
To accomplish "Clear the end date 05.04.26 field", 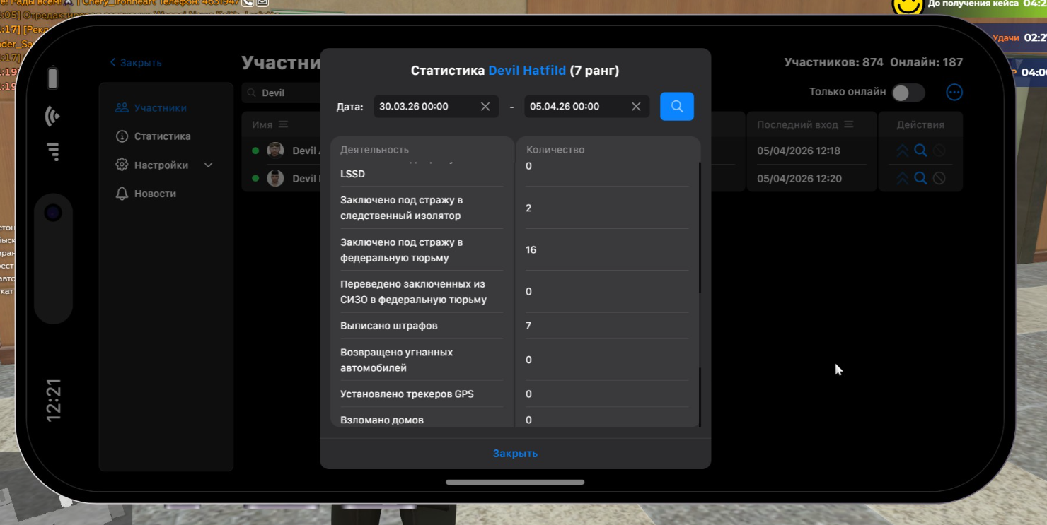I will (x=636, y=107).
